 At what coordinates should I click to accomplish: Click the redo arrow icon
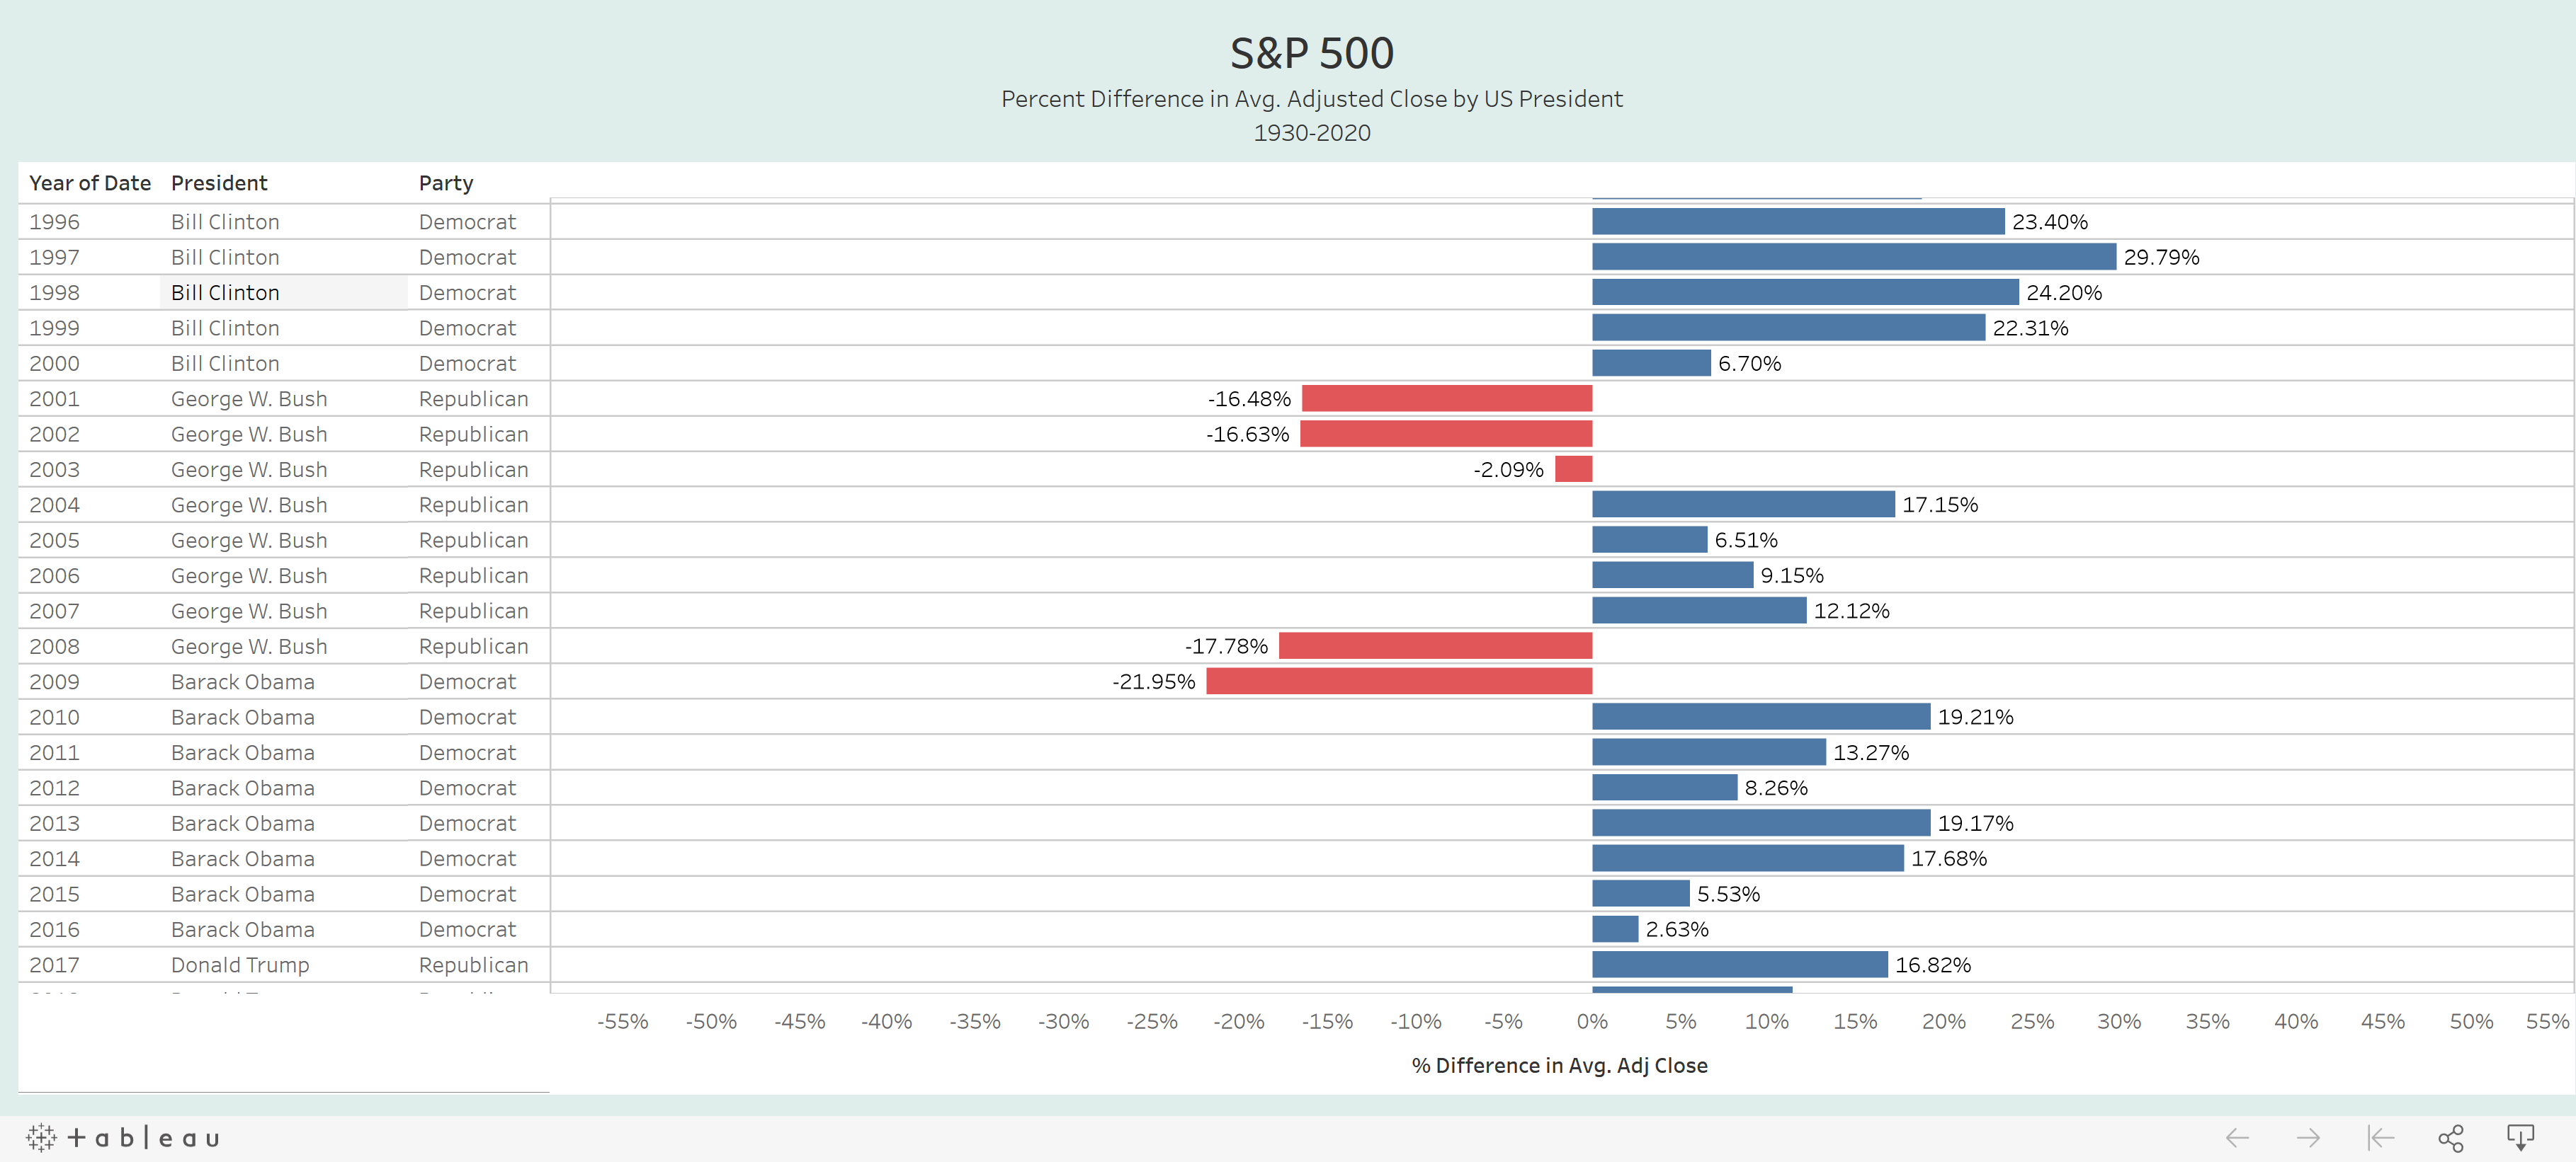(x=2308, y=1138)
